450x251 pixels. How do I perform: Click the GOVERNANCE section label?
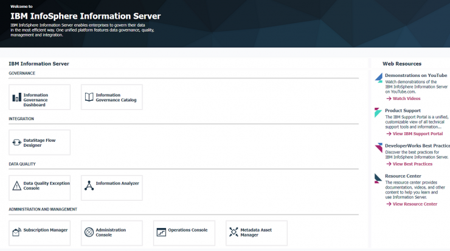pos(22,73)
